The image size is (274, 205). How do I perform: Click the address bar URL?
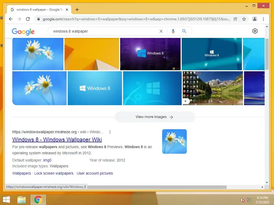click(x=136, y=19)
